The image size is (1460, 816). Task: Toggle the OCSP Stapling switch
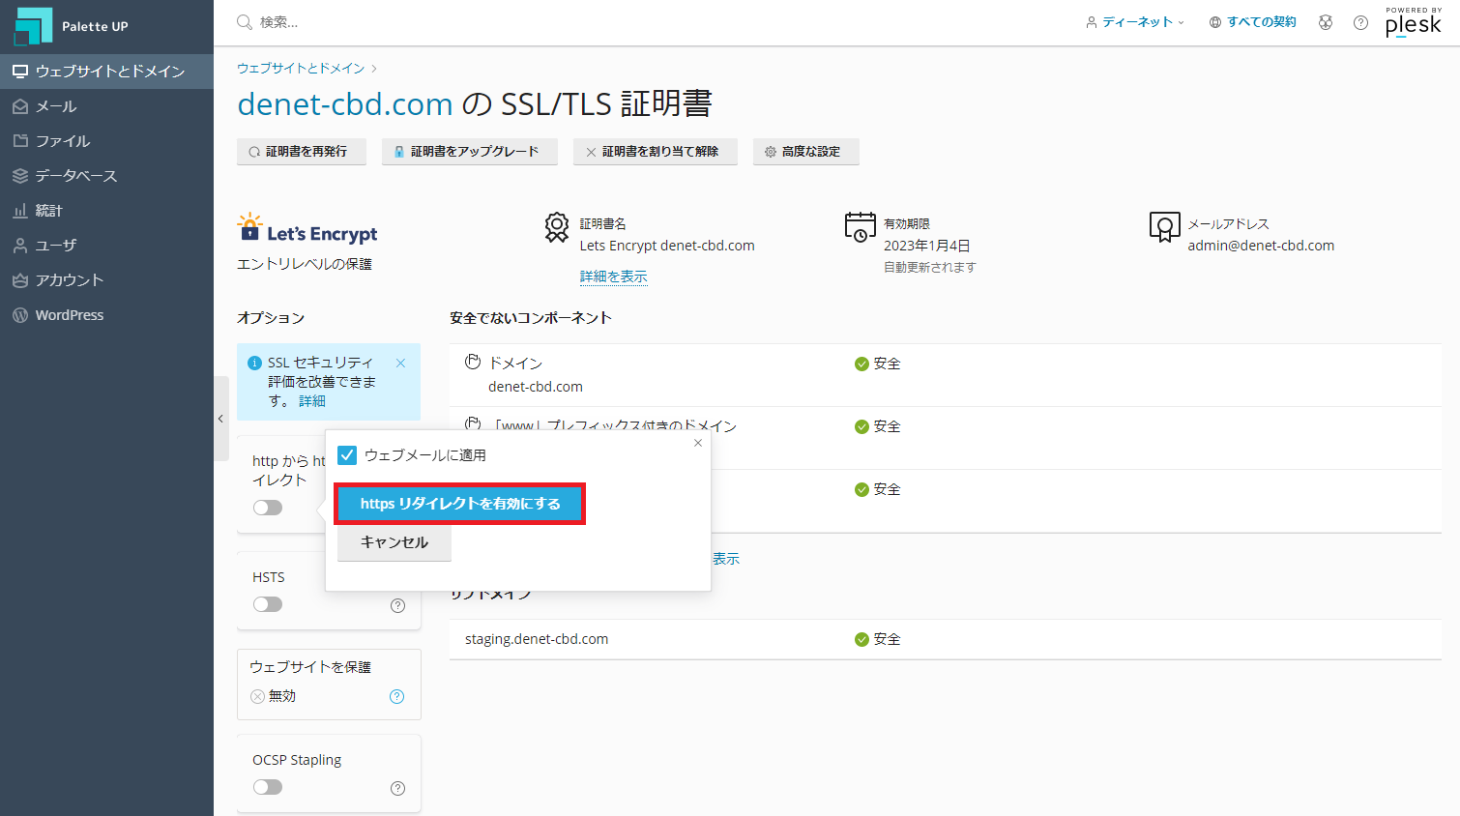point(268,787)
